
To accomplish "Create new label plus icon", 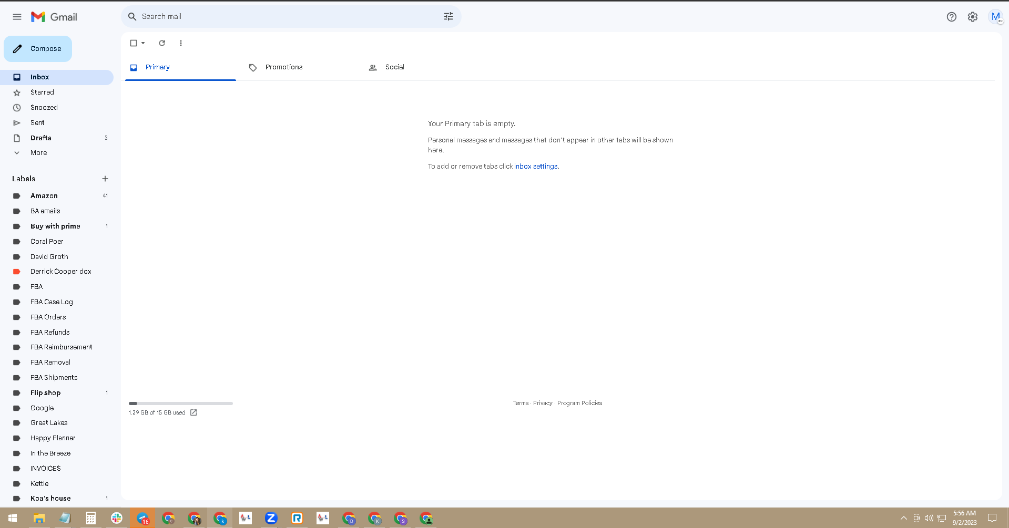I will 105,179.
